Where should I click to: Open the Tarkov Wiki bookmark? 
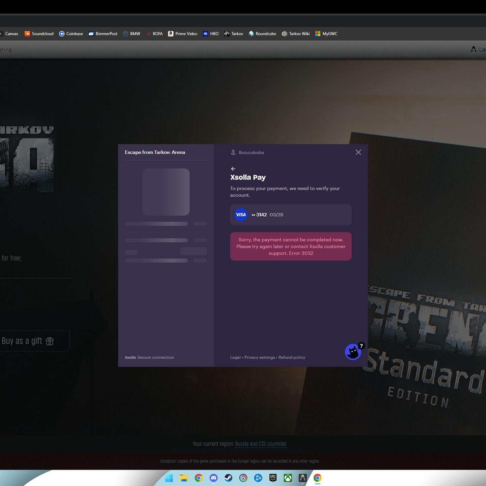[296, 34]
